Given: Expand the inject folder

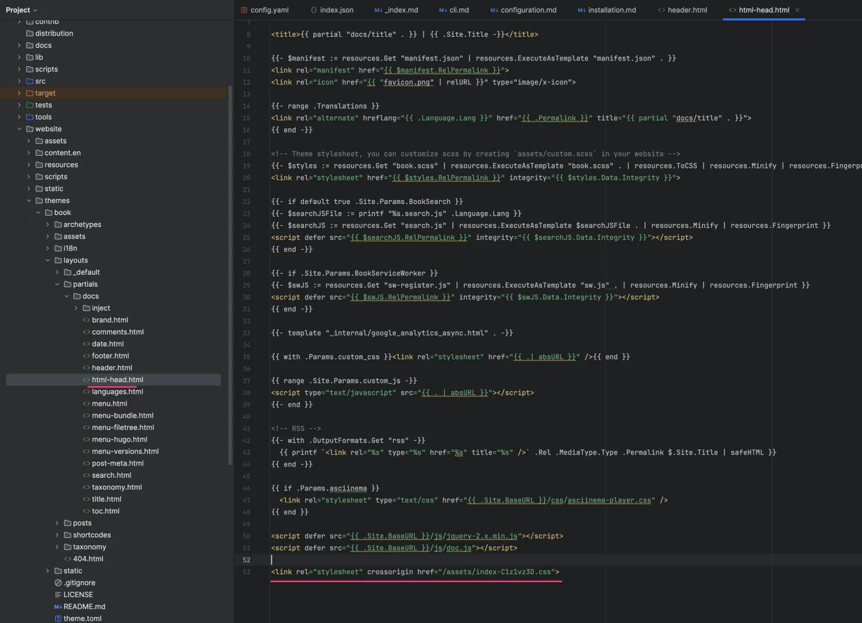Looking at the screenshot, I should pyautogui.click(x=76, y=308).
